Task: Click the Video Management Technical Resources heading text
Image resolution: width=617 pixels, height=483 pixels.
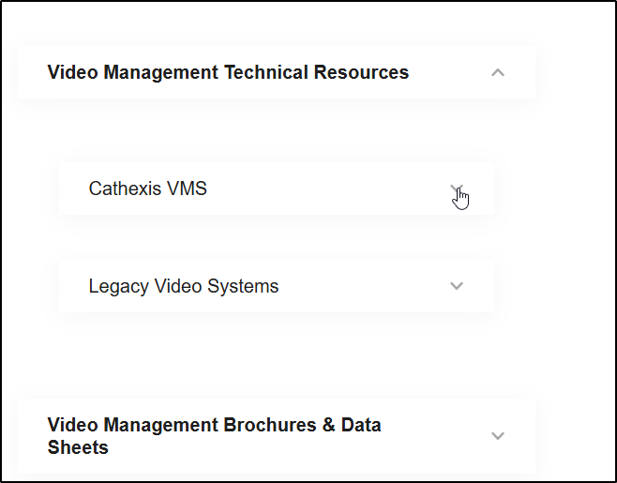Action: (228, 72)
